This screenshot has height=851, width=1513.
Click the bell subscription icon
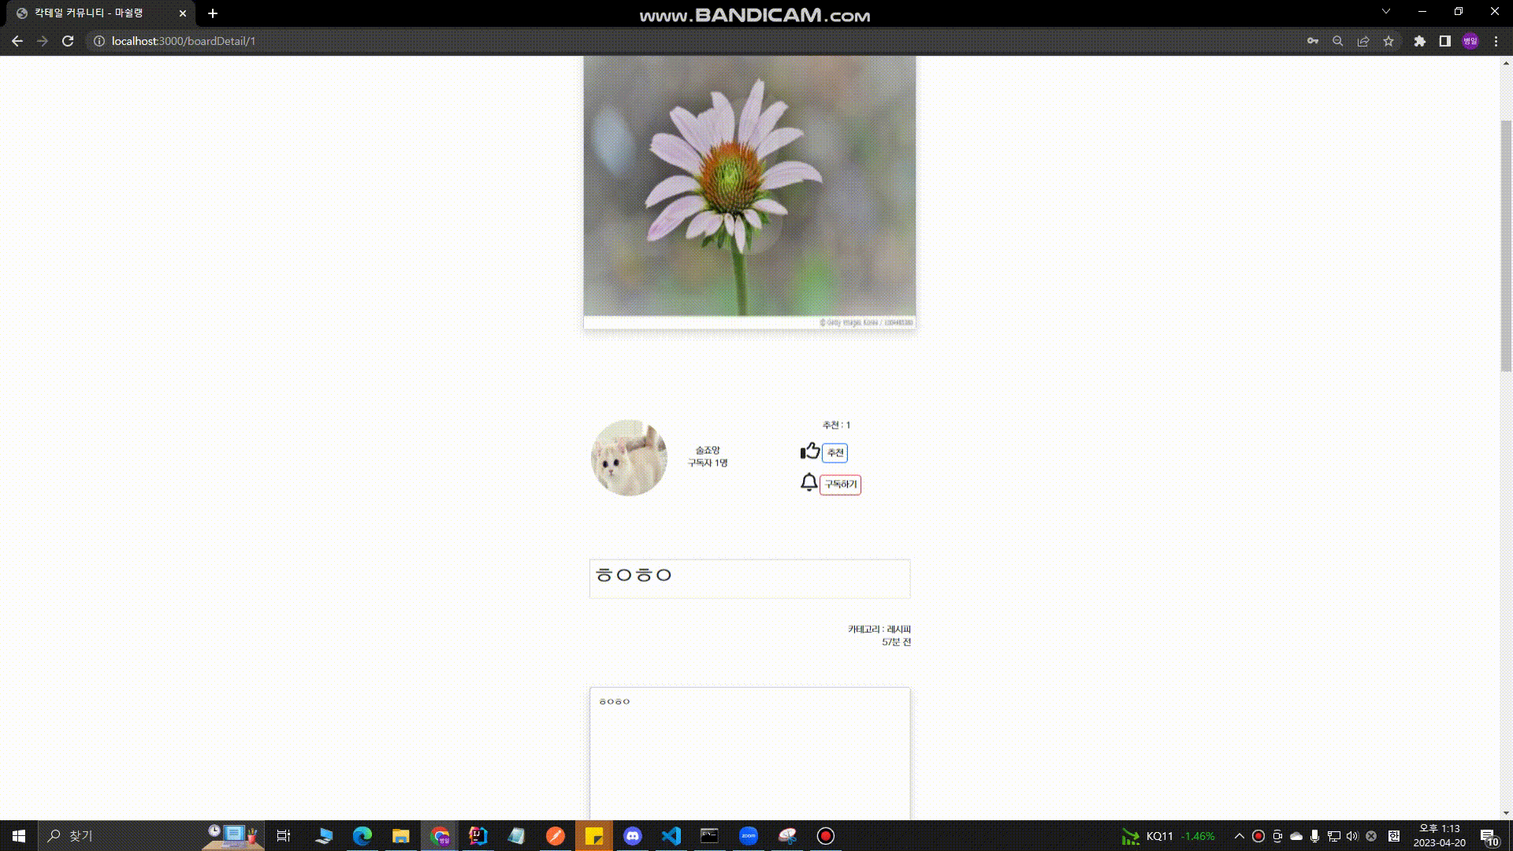pos(809,482)
